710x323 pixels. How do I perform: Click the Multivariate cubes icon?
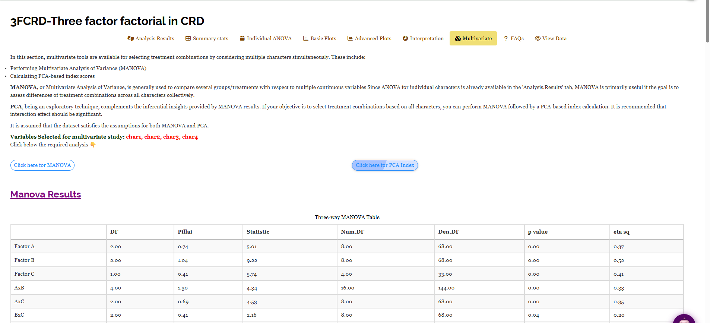click(458, 38)
